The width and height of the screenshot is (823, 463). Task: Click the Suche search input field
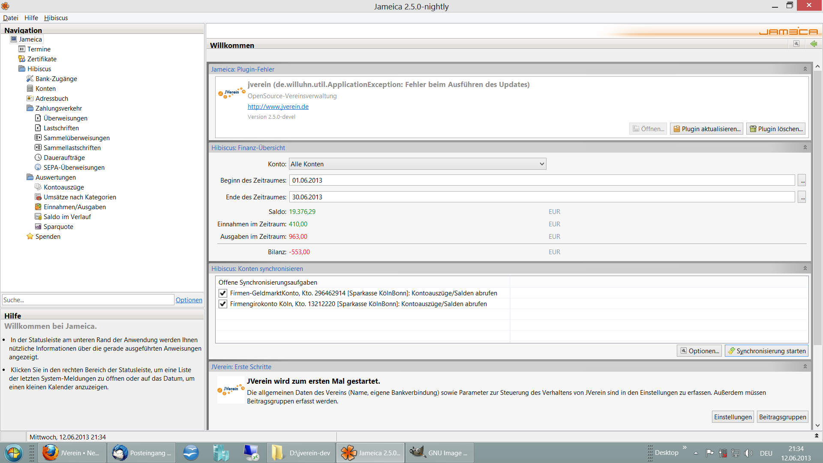click(88, 300)
